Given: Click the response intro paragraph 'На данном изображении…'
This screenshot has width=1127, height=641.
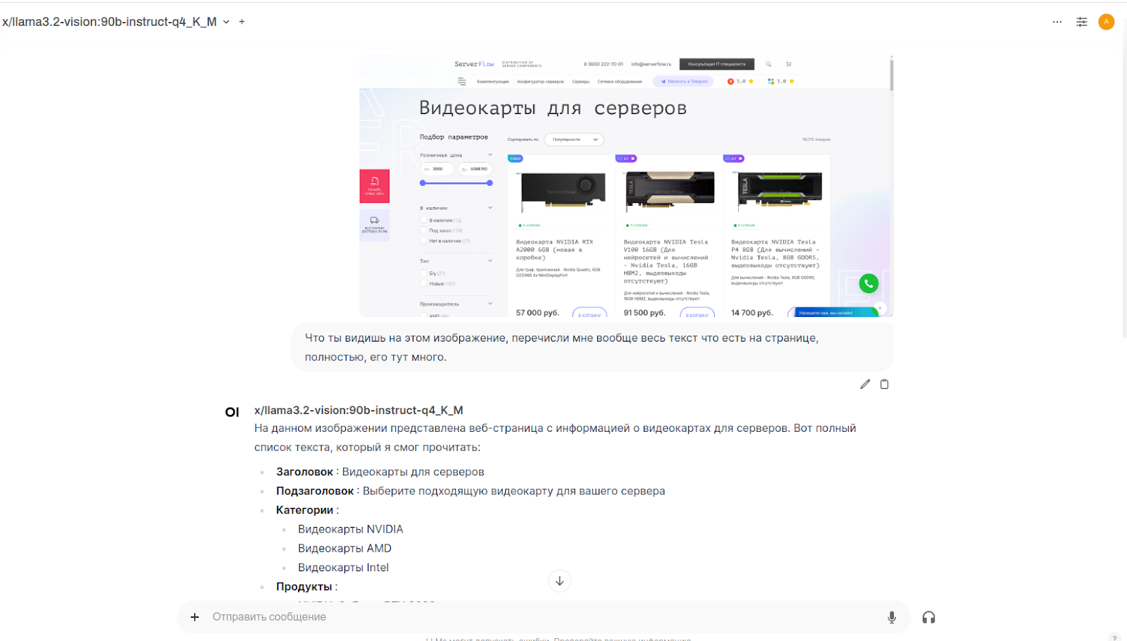Looking at the screenshot, I should (x=555, y=437).
